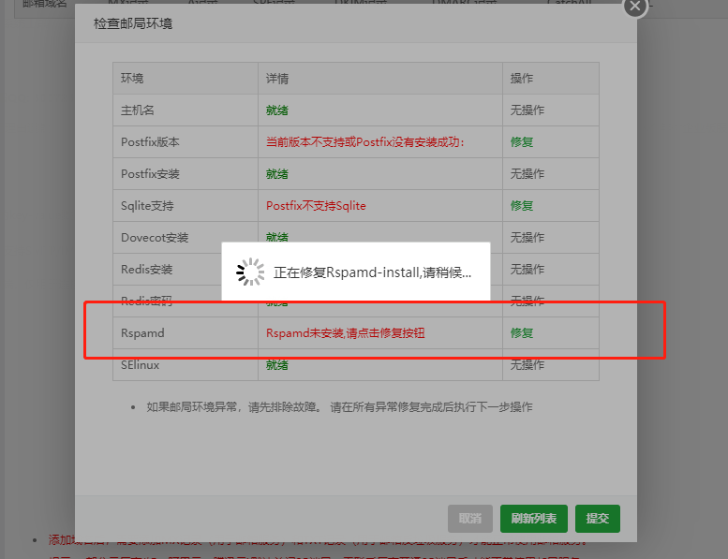Click the 检查邮局环境 dialog title
728x559 pixels.
[133, 23]
